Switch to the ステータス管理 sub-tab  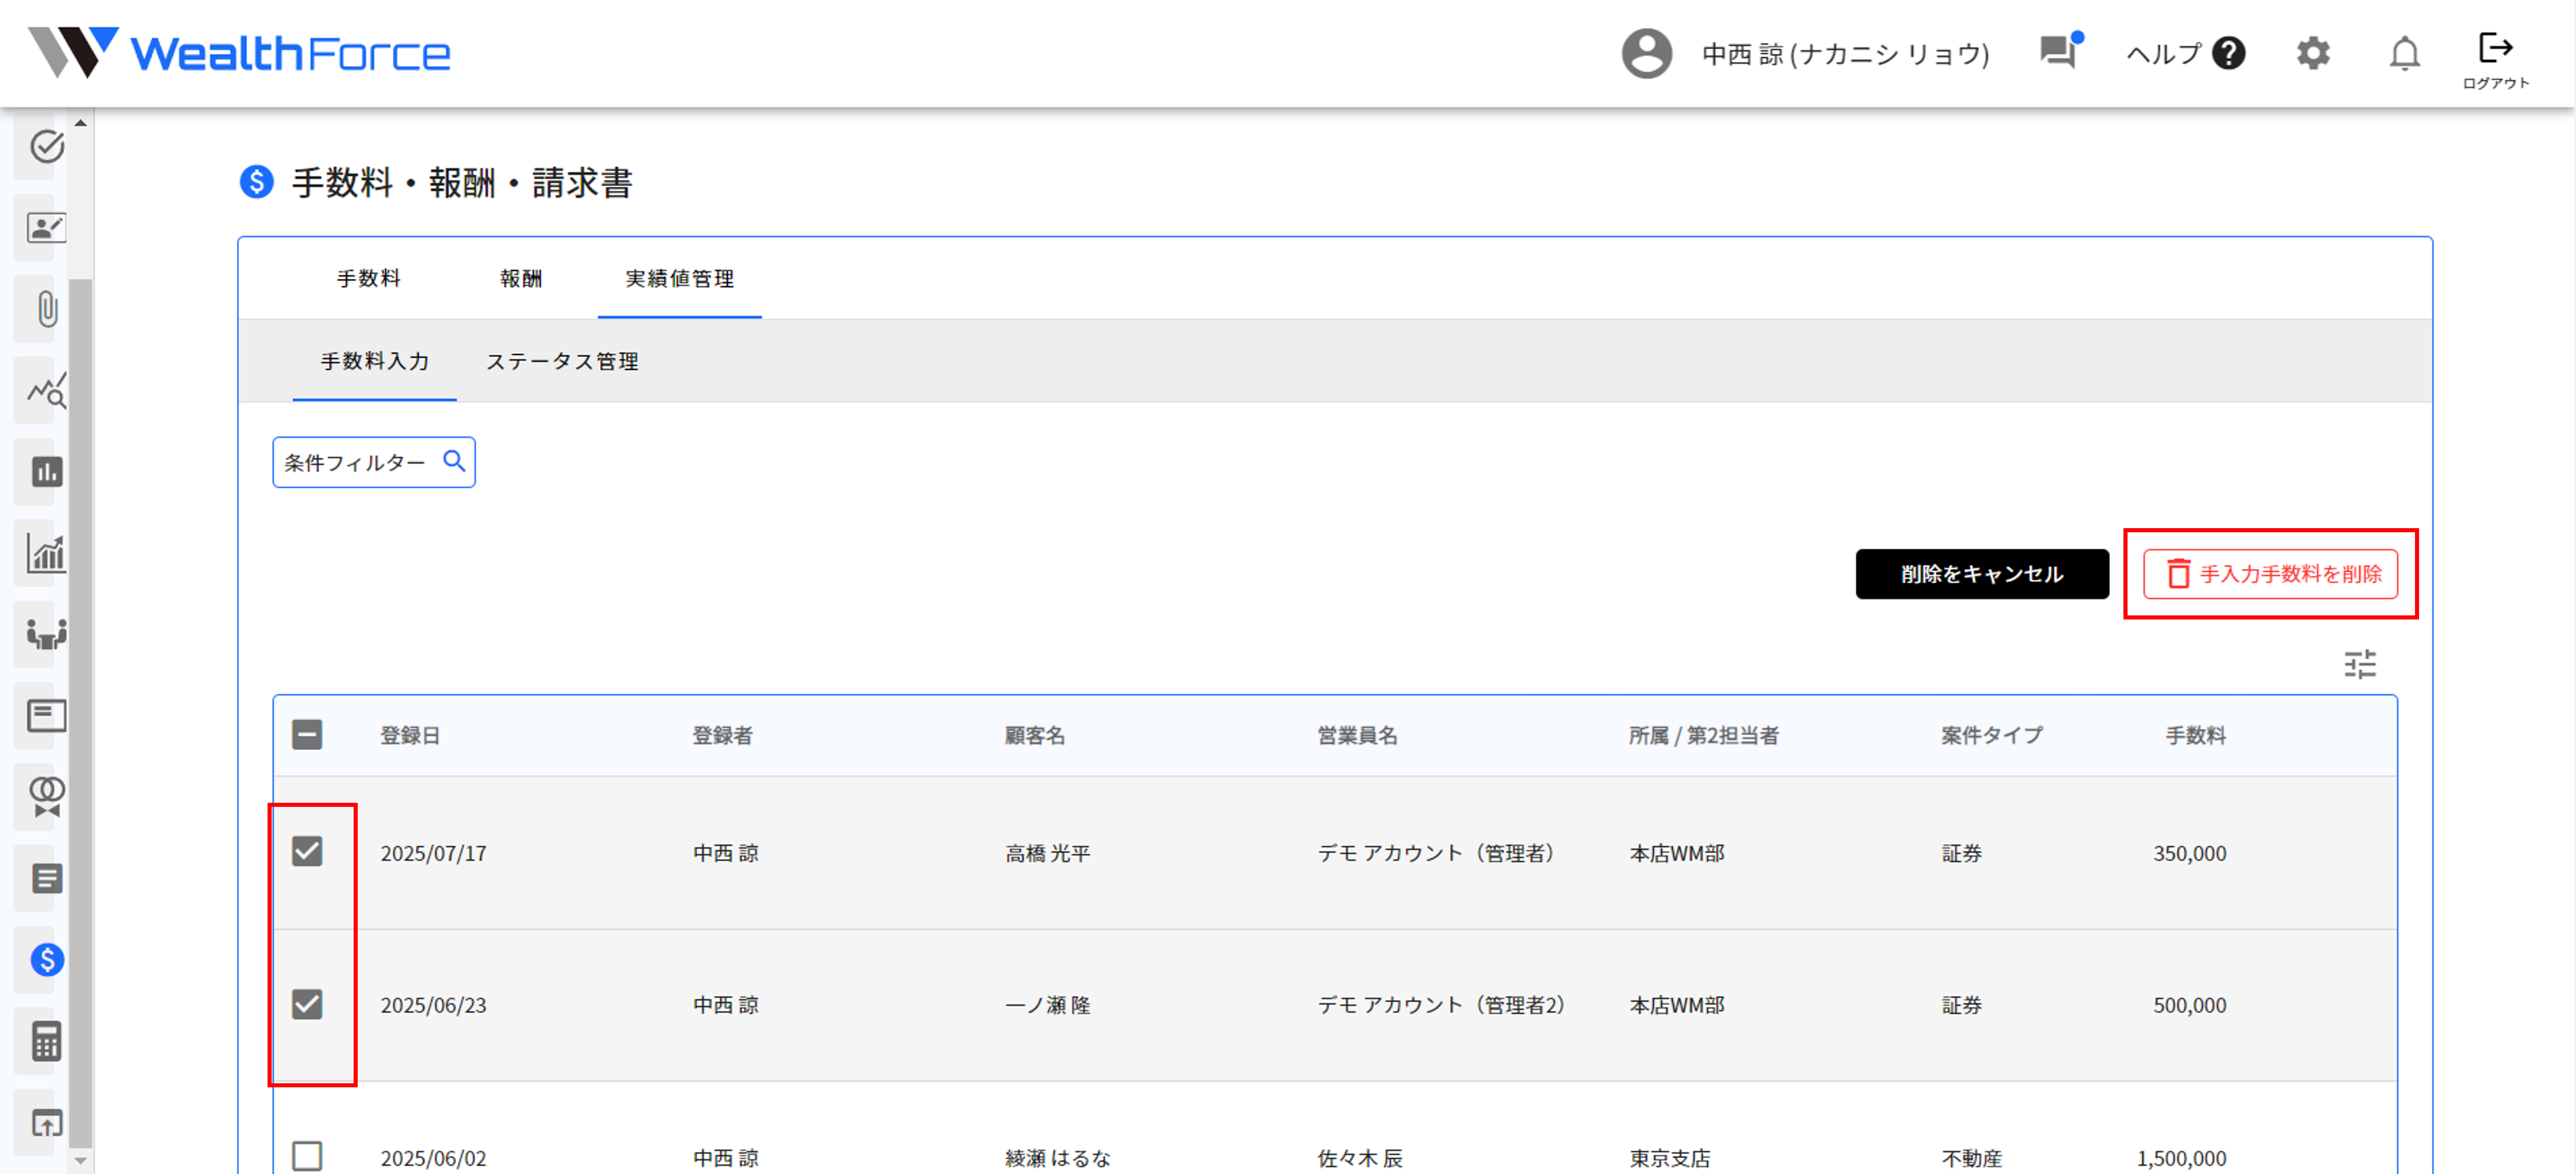coord(562,361)
